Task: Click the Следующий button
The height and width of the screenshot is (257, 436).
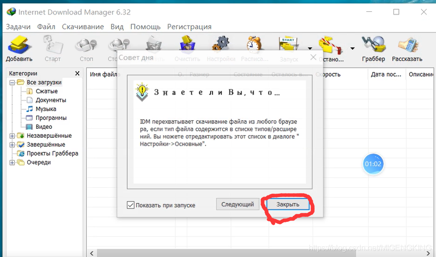Action: [x=238, y=204]
